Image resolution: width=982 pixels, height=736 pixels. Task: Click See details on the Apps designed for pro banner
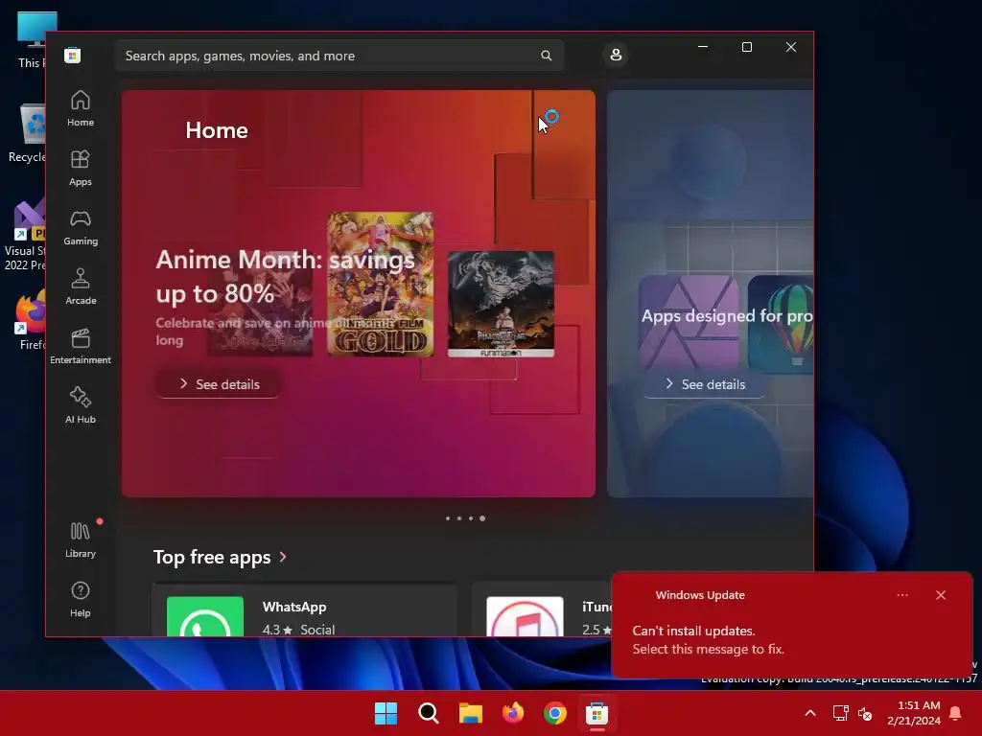pyautogui.click(x=704, y=383)
